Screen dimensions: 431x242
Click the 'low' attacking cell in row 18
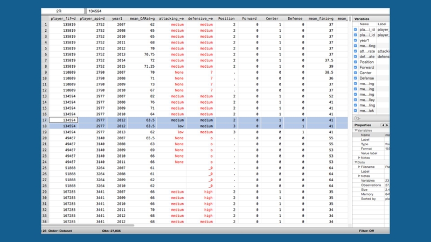171,126
